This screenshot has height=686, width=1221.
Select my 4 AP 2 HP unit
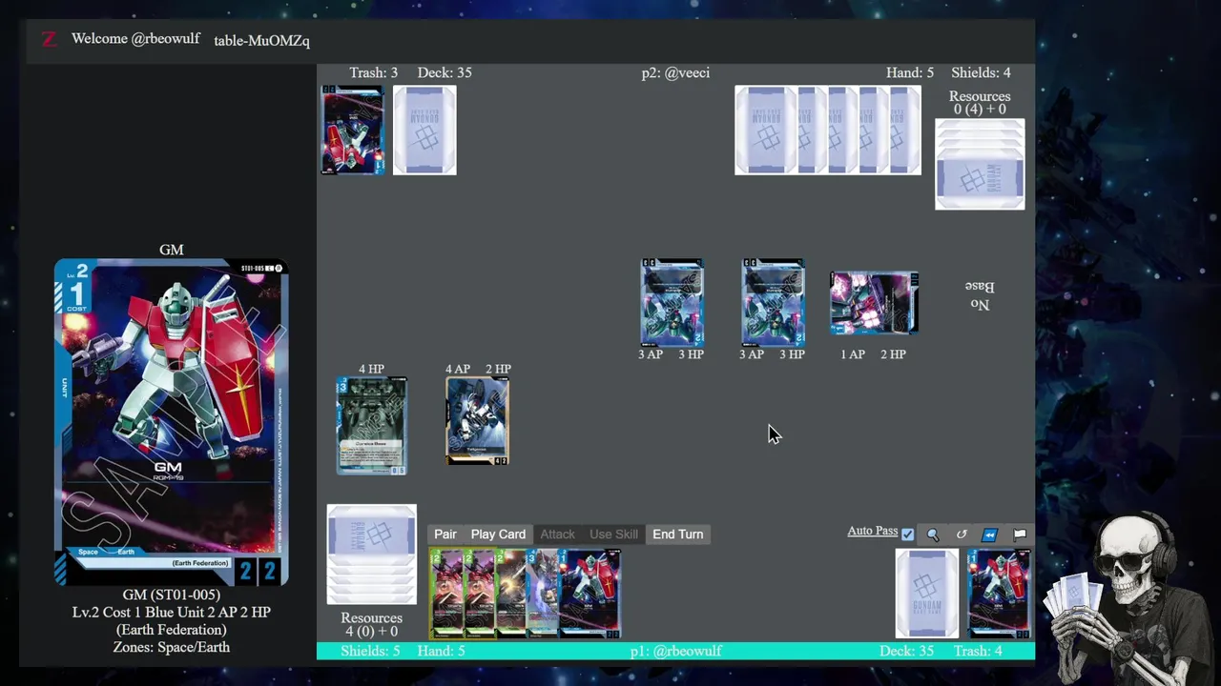point(477,421)
